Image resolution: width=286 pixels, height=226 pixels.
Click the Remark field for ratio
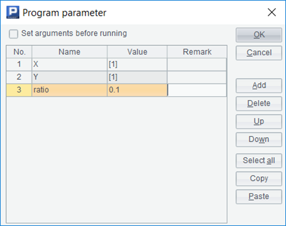[197, 90]
